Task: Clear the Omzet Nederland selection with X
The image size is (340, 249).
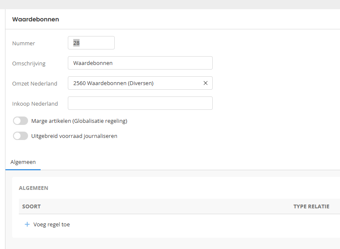Action: point(205,83)
